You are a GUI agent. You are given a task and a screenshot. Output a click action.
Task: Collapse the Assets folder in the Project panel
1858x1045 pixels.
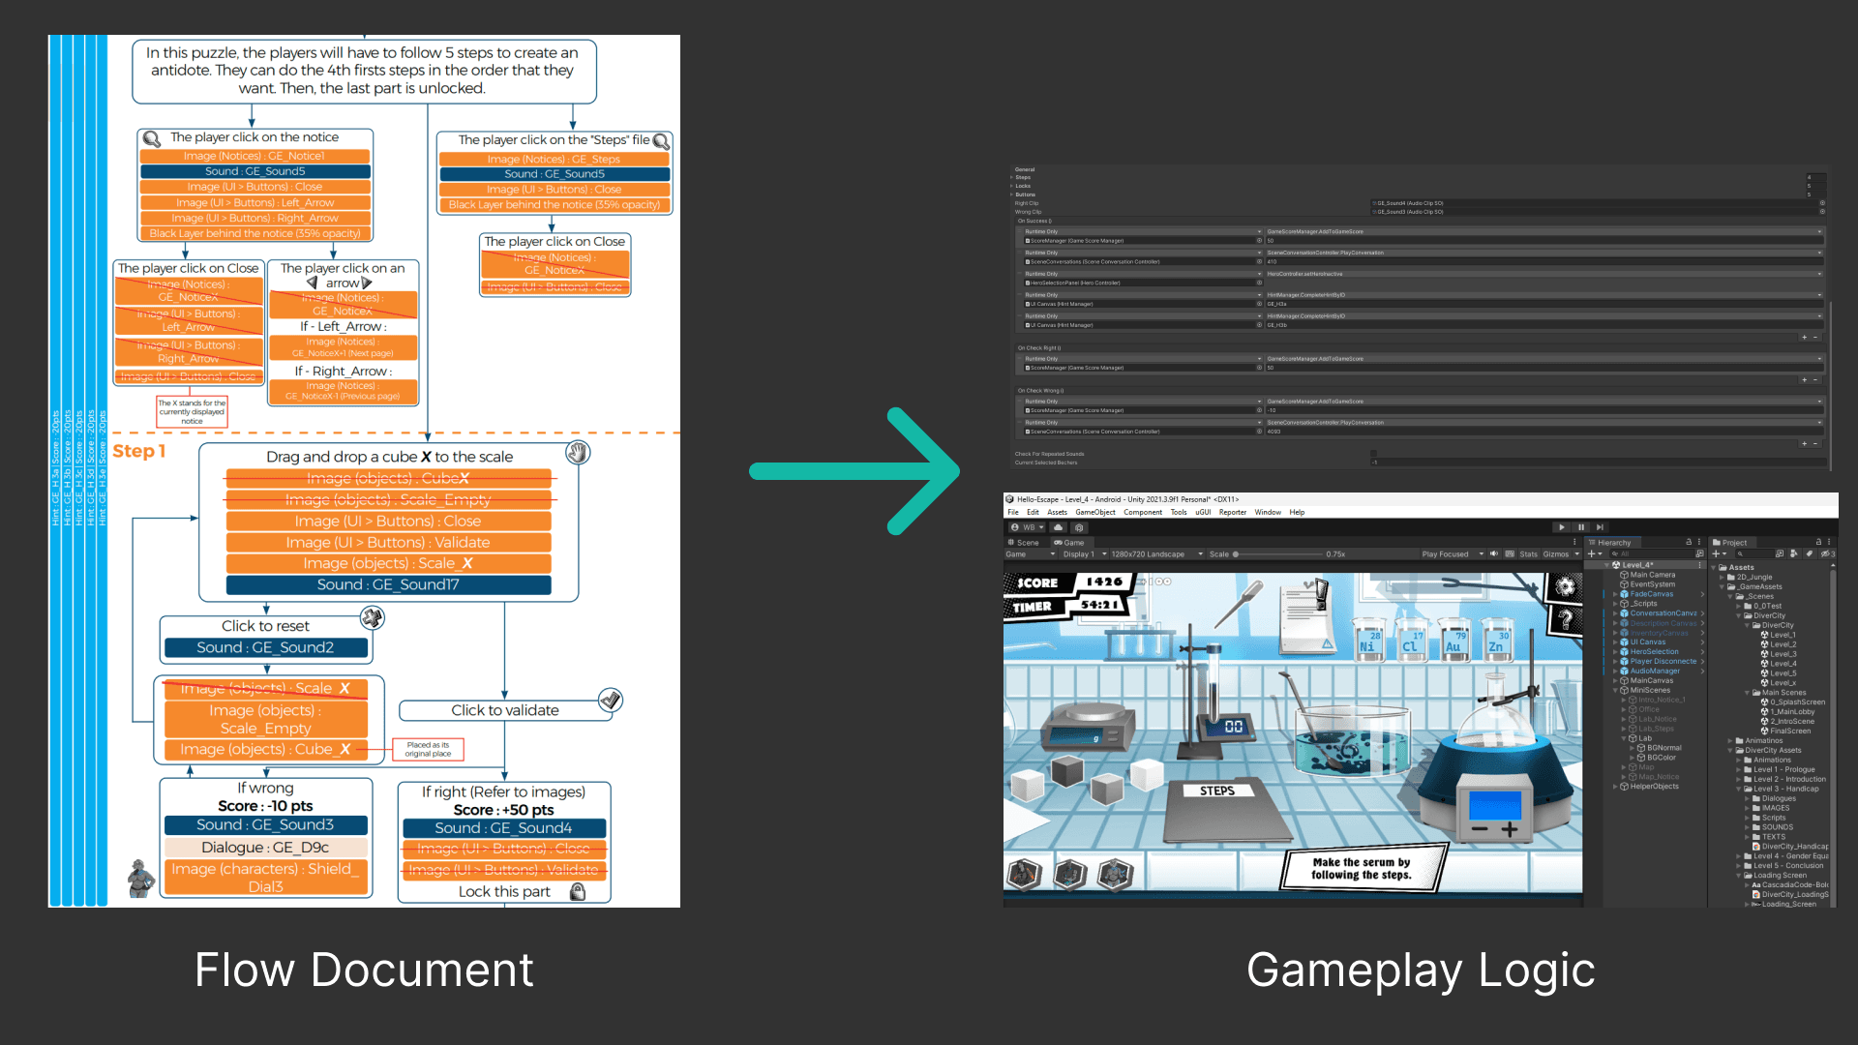(x=1714, y=568)
